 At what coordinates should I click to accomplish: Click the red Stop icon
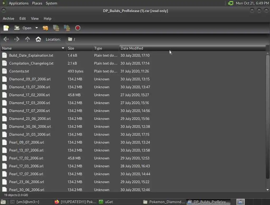coord(78,28)
